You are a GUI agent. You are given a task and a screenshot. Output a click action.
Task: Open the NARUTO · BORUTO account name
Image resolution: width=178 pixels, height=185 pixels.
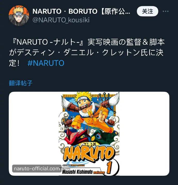click(82, 11)
